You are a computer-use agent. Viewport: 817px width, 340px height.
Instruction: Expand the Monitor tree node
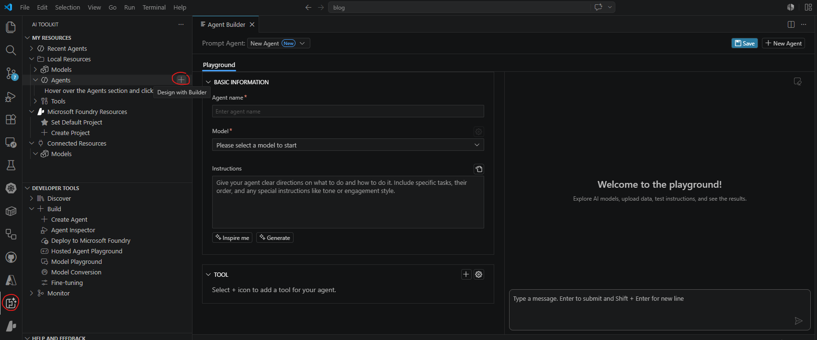[32, 293]
